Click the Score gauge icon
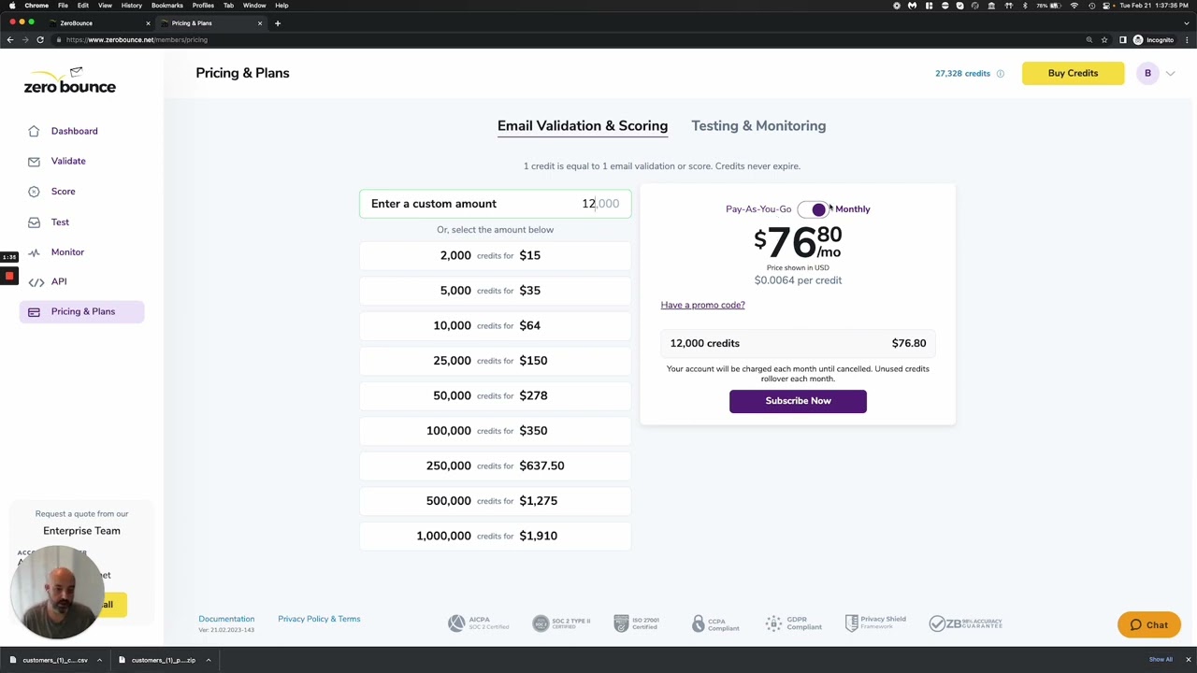 click(x=34, y=192)
